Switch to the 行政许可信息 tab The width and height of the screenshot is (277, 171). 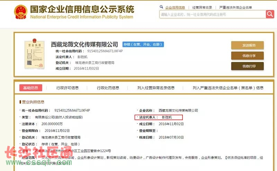click(68, 88)
